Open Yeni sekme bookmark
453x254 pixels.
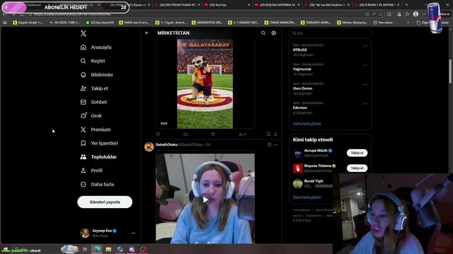point(383,23)
